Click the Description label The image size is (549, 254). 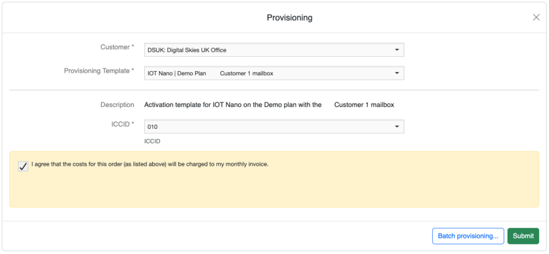pos(117,105)
